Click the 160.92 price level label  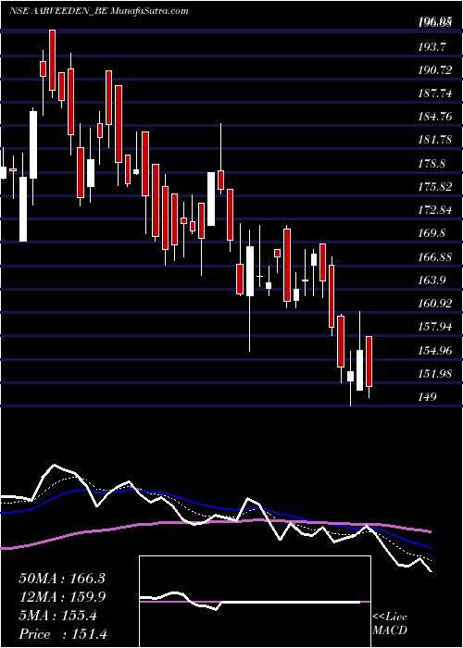[x=435, y=305]
